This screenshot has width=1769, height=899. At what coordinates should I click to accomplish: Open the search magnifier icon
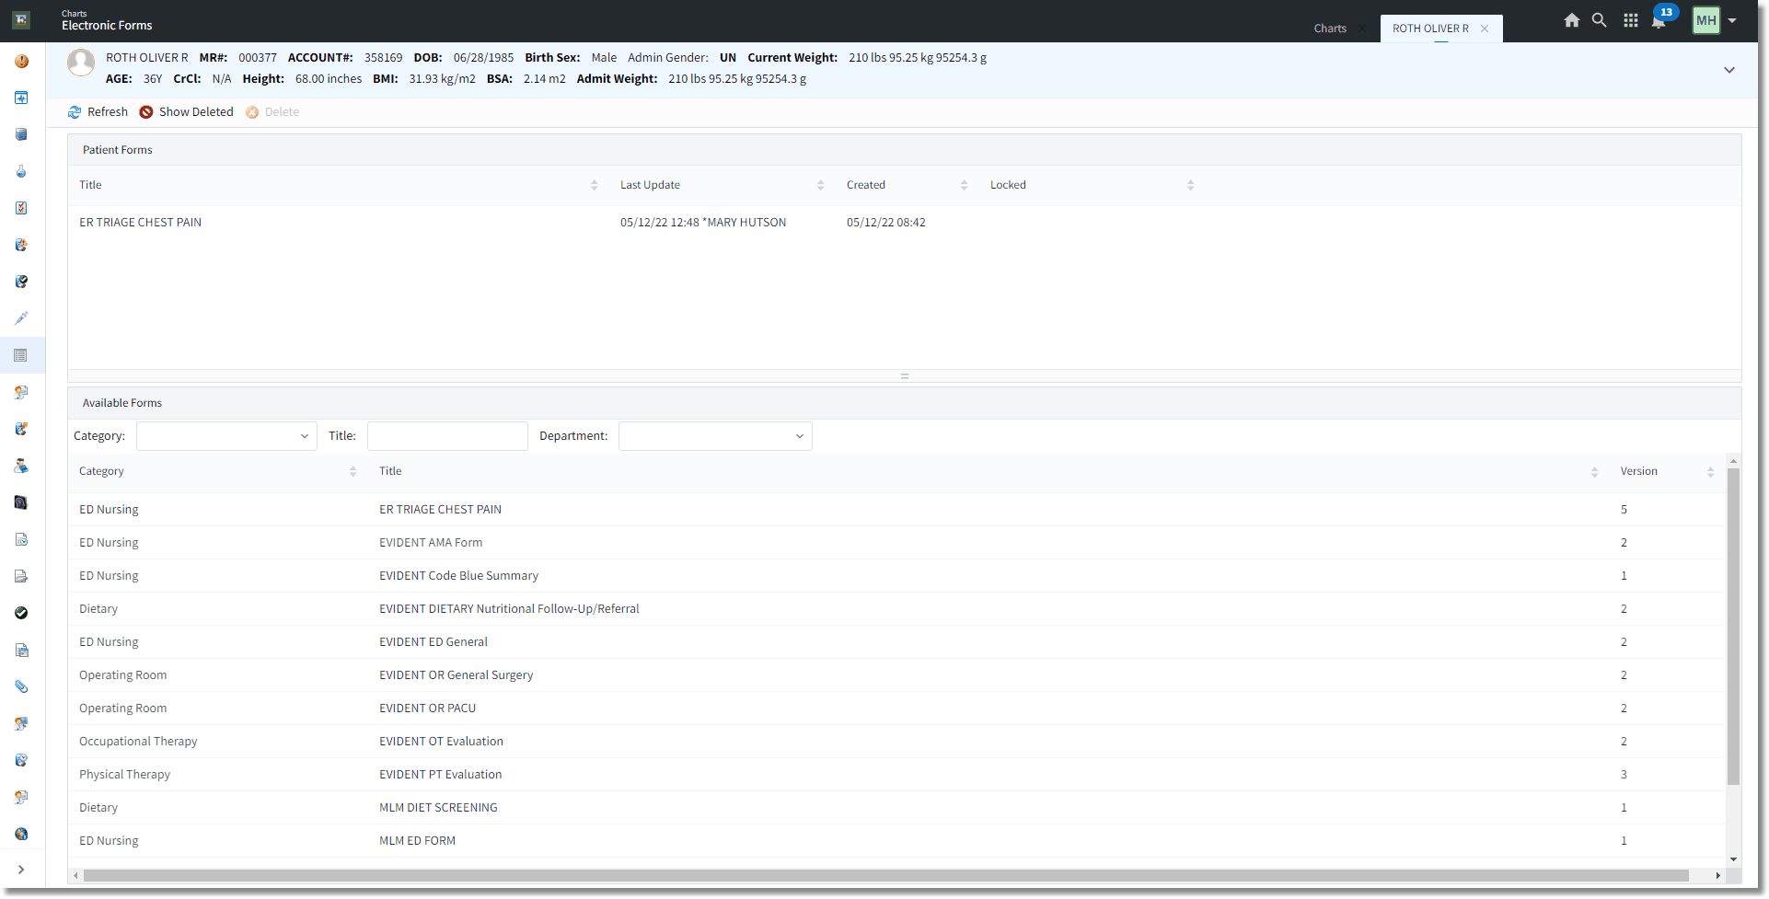(1600, 20)
